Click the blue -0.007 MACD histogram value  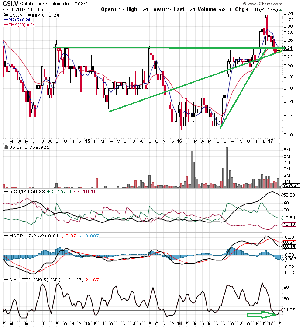pyautogui.click(x=91, y=236)
